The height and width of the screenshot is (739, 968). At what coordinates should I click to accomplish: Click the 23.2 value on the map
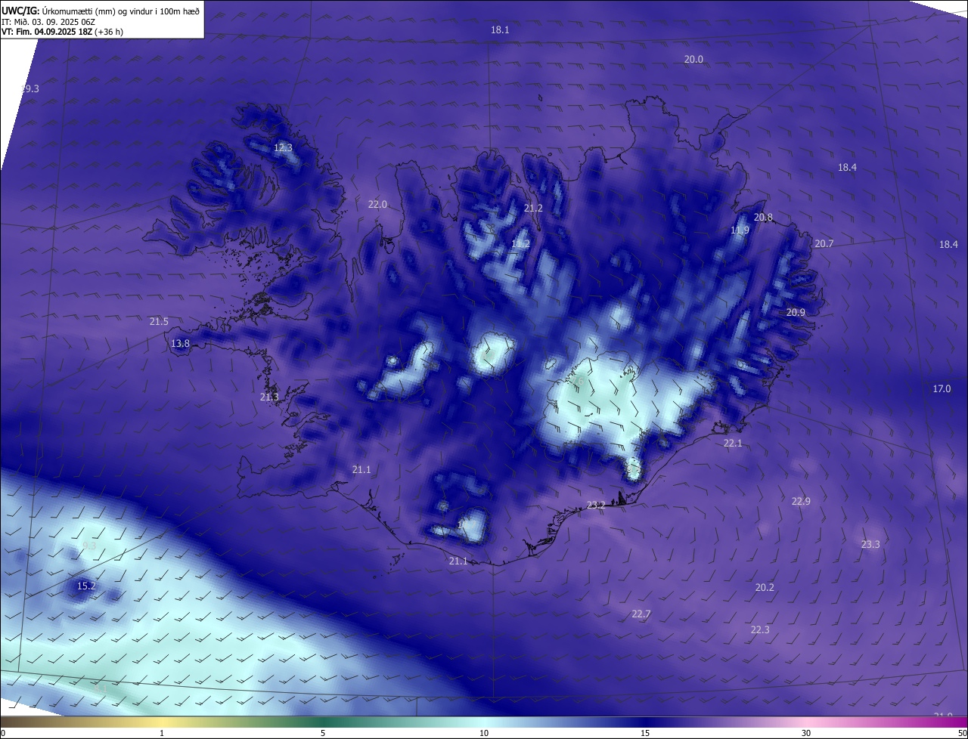(x=596, y=506)
